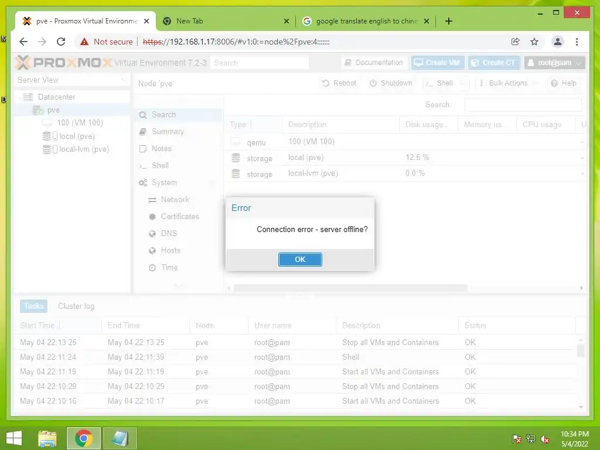Viewport: 600px width, 450px height.
Task: Open Windows Start button
Action: (14, 438)
